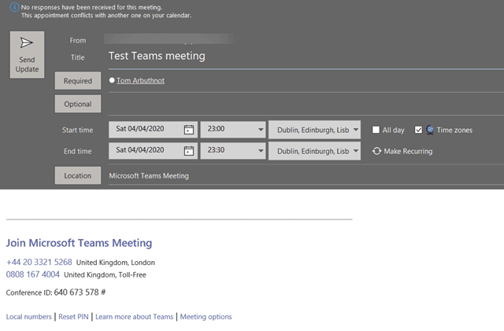Expand the 23:00 start time dropdown
The height and width of the screenshot is (331, 504).
(261, 130)
